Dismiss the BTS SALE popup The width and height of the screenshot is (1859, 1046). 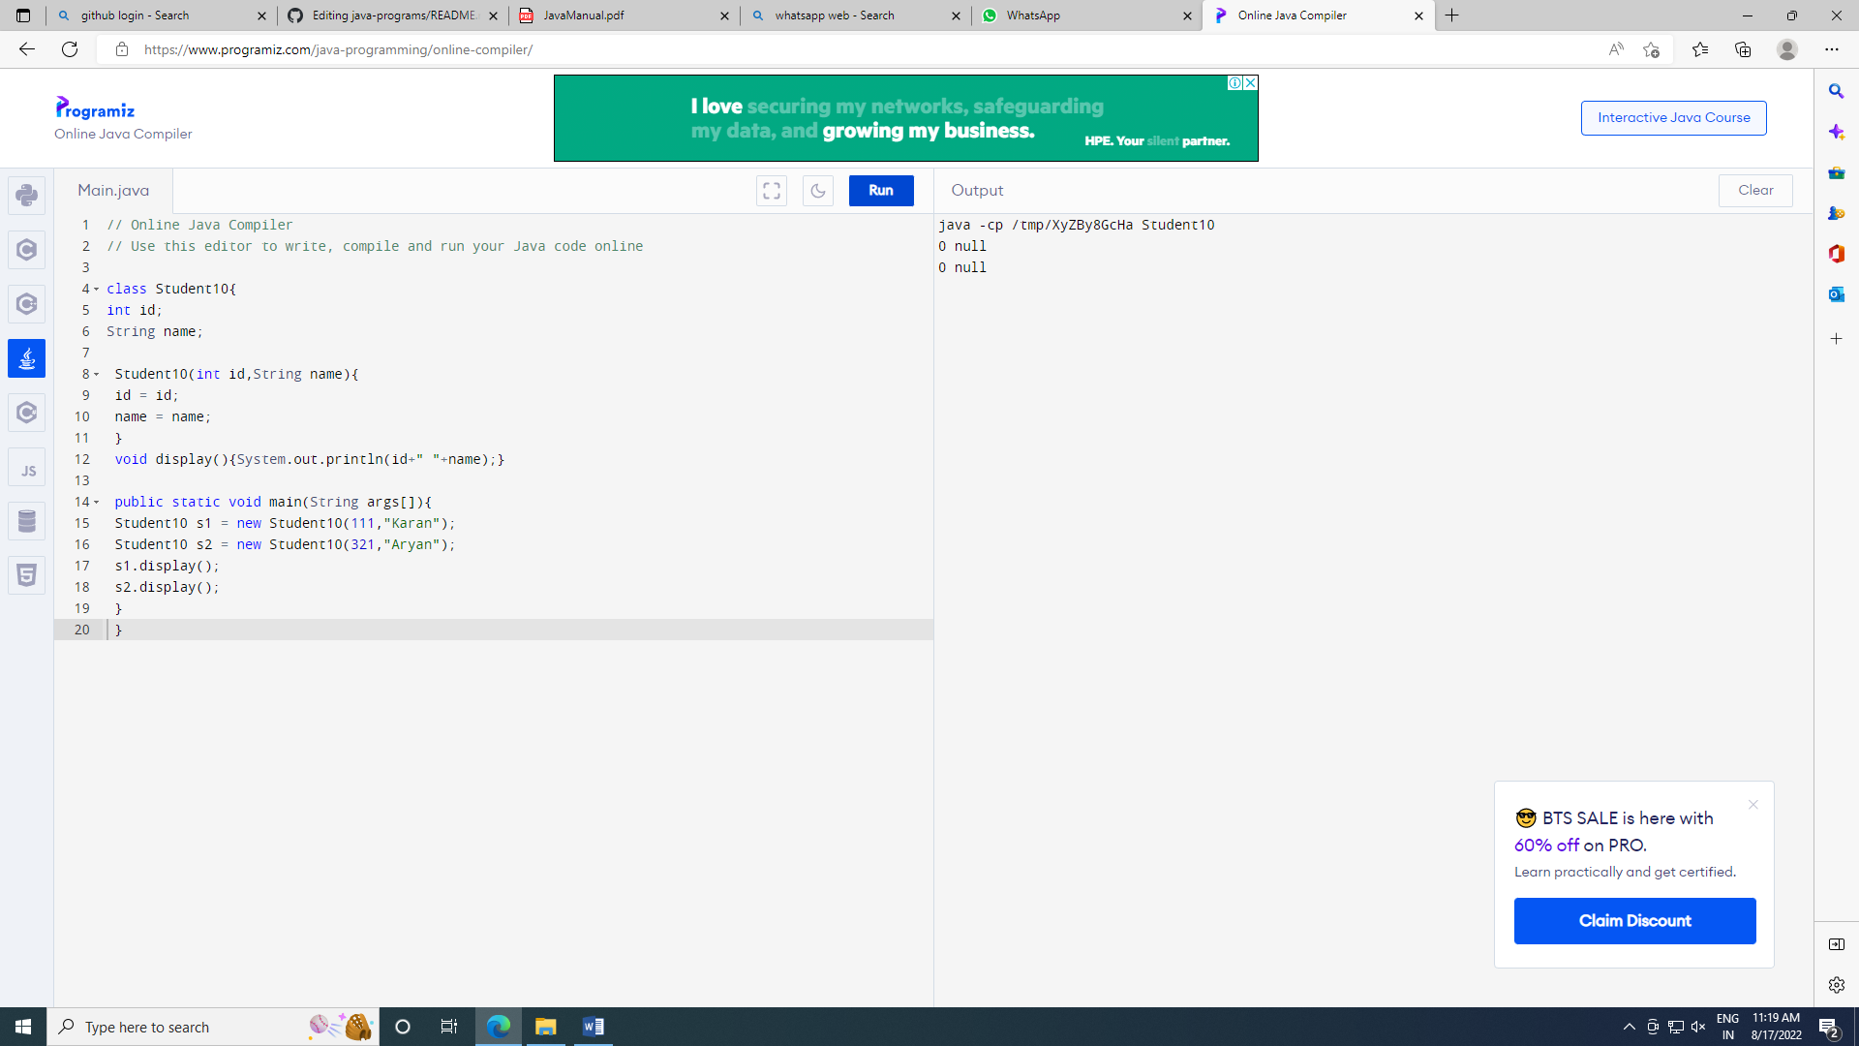1752,805
